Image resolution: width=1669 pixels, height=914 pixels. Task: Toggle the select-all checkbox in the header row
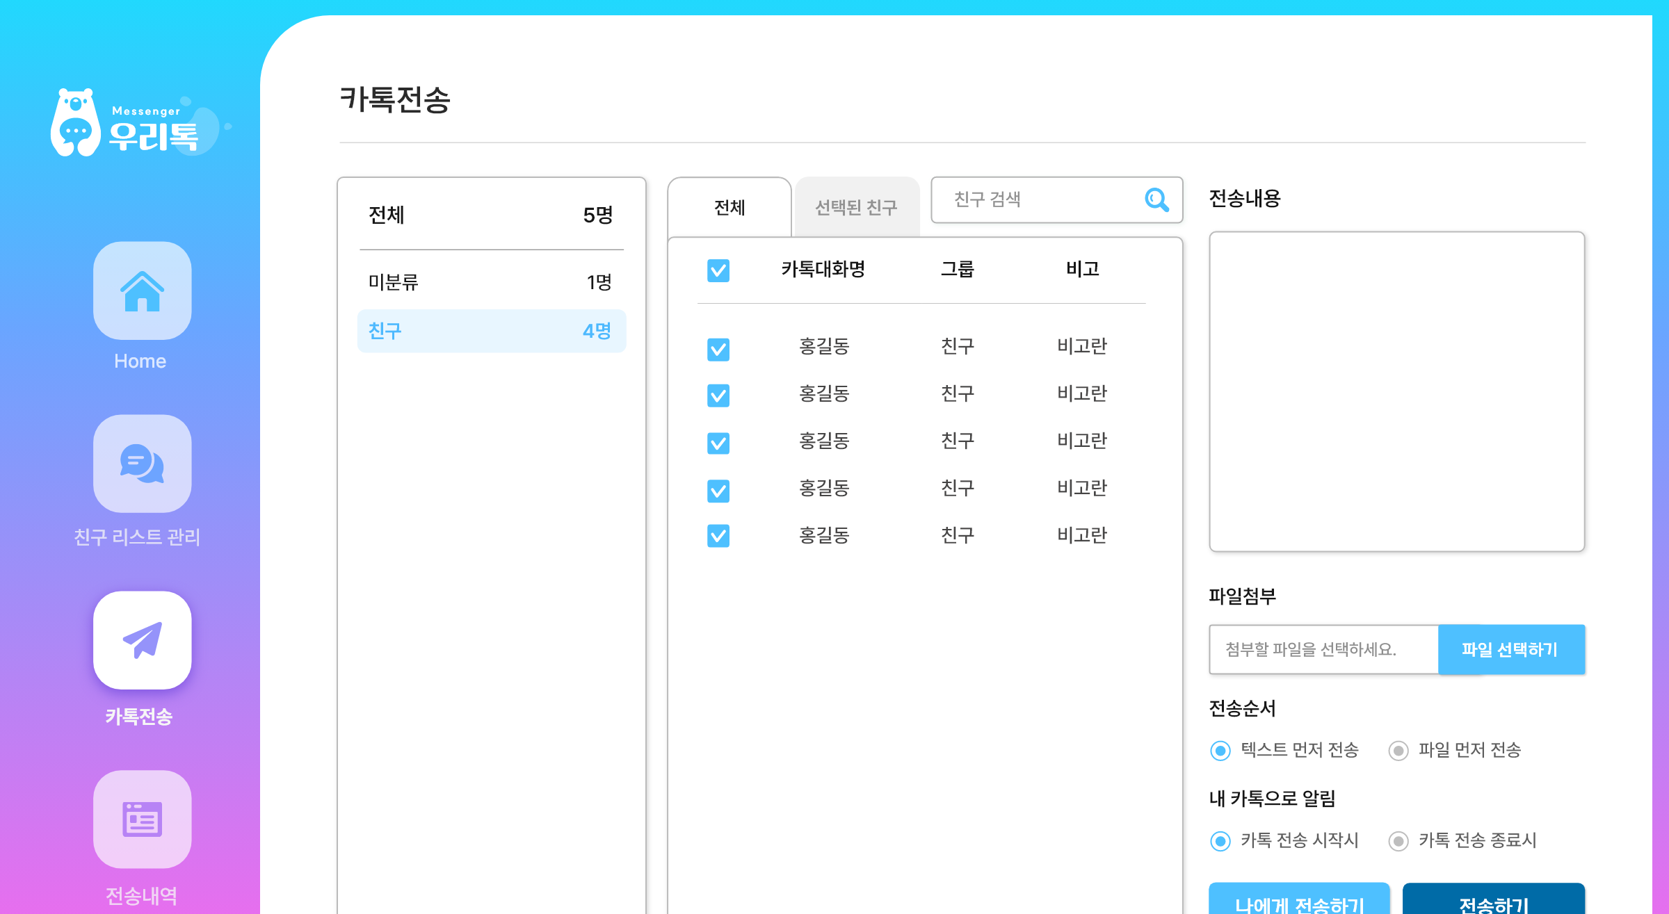pyautogui.click(x=718, y=270)
